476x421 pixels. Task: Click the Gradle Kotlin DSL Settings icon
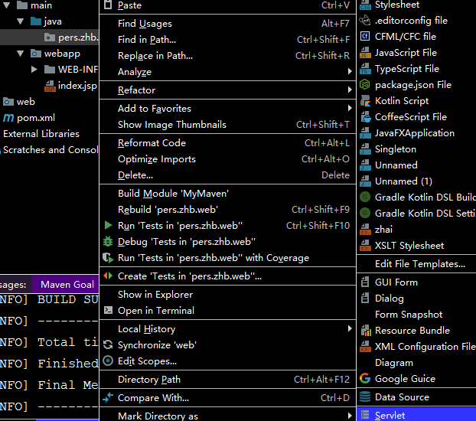click(x=365, y=214)
